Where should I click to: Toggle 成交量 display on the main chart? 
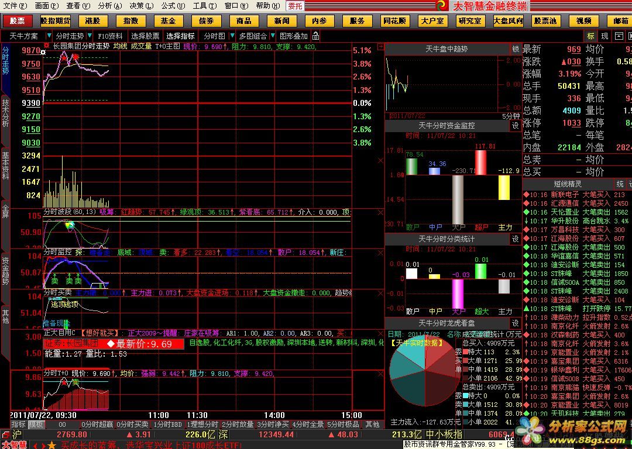tap(141, 46)
